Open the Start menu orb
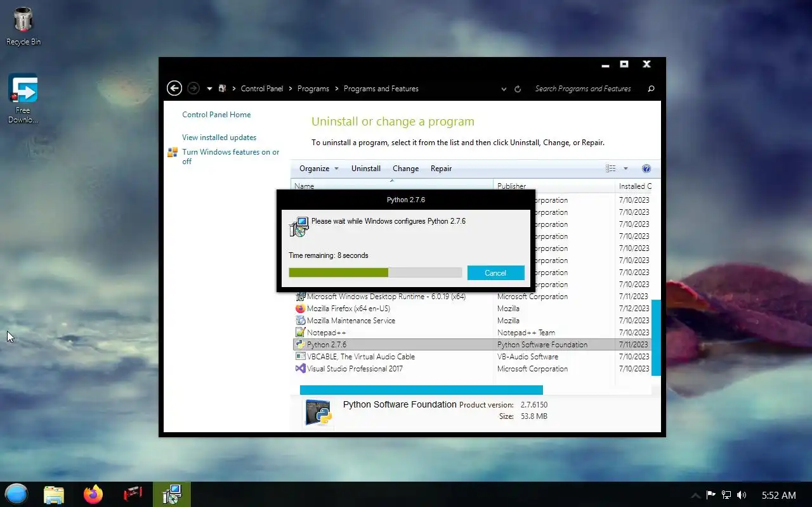812x507 pixels. 16,494
